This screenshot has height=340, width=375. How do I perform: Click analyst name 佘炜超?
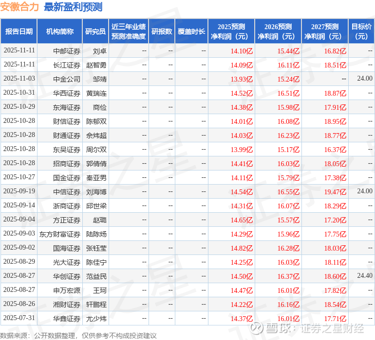[x=96, y=136]
